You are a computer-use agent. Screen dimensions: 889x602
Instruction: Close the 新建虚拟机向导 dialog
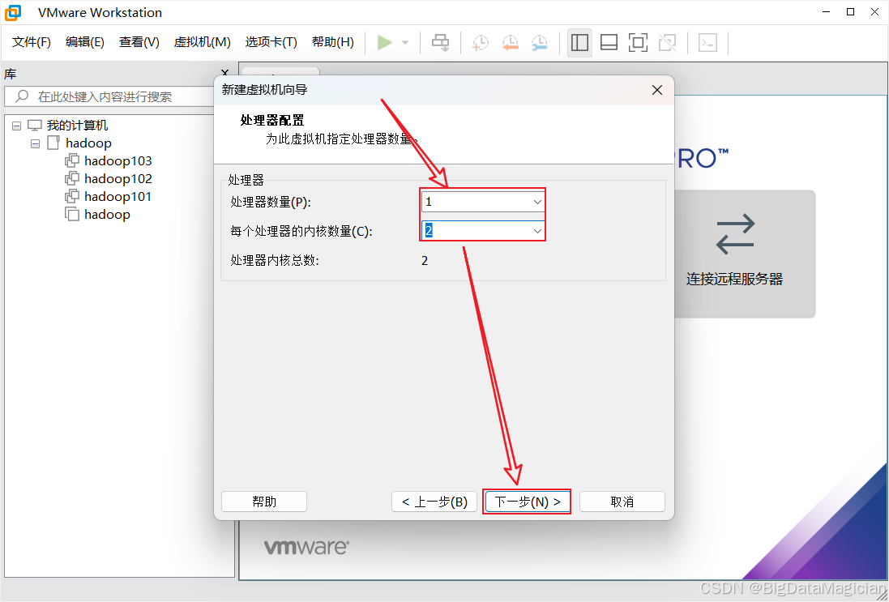pos(657,90)
